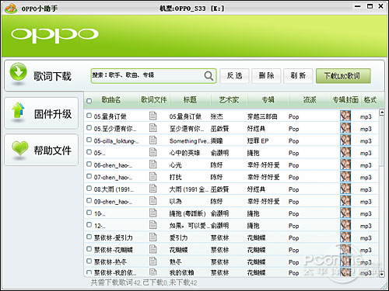
Task: Sort by the 歌曲名 column header
Action: [x=111, y=100]
